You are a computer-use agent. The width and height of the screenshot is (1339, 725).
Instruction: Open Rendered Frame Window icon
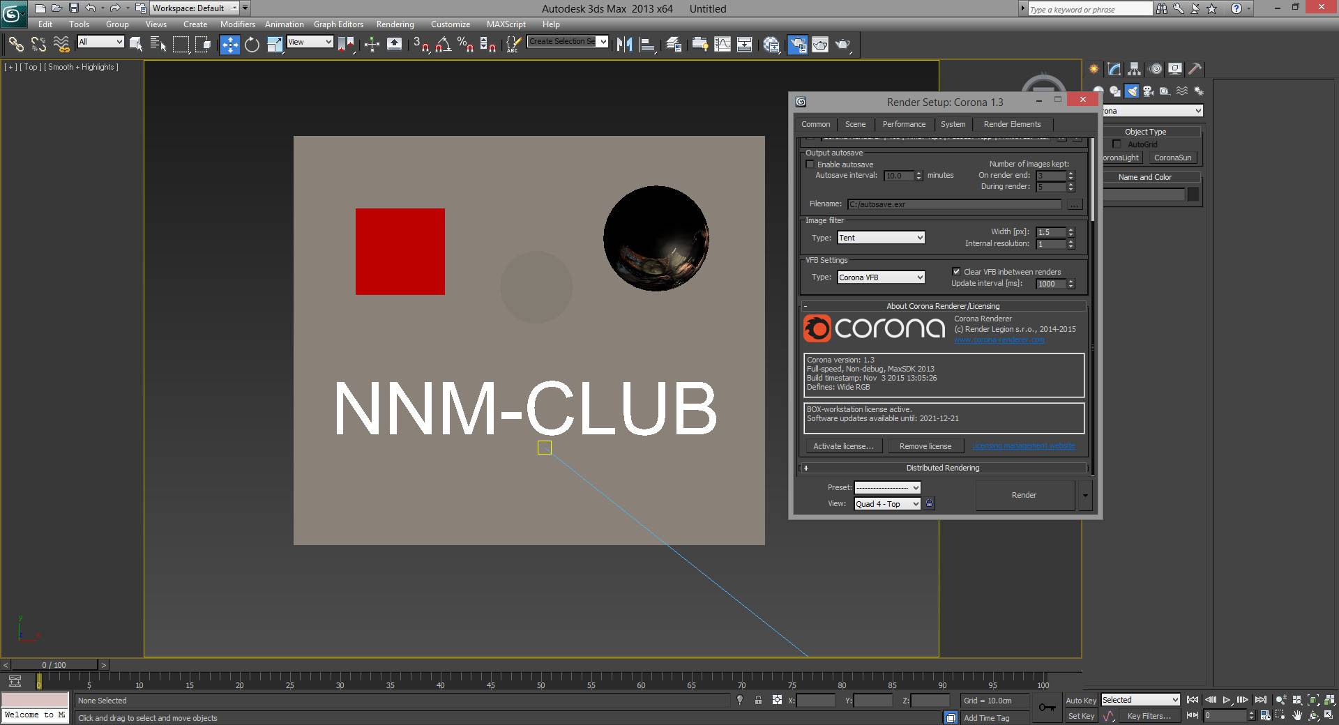point(820,45)
